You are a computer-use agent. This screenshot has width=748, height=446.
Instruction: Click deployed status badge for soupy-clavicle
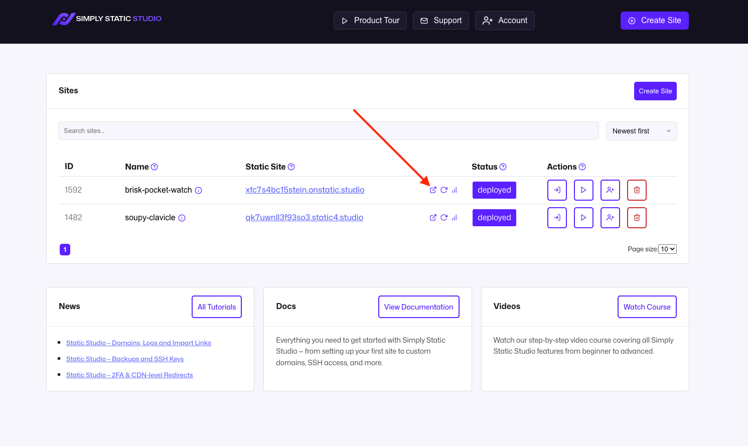point(494,218)
